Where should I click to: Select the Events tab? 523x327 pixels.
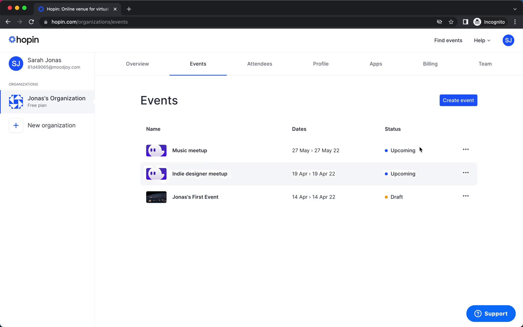click(x=198, y=64)
